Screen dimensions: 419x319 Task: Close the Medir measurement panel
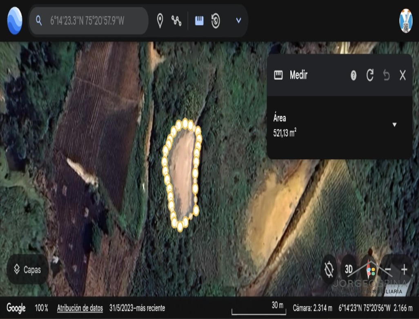point(403,75)
